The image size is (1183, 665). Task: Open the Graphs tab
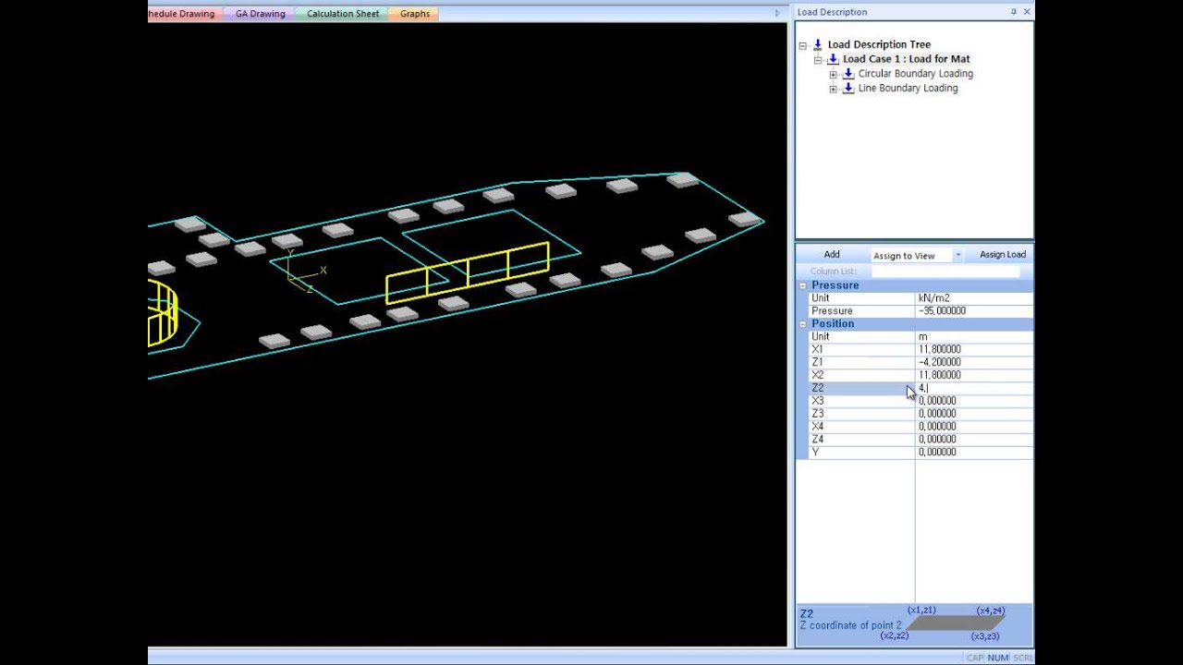coord(415,14)
